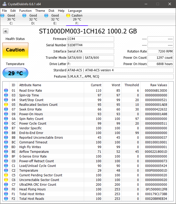Image resolution: width=176 pixels, height=204 pixels.
Task: Click the status orb for Total Host Writes
Action: (6, 194)
